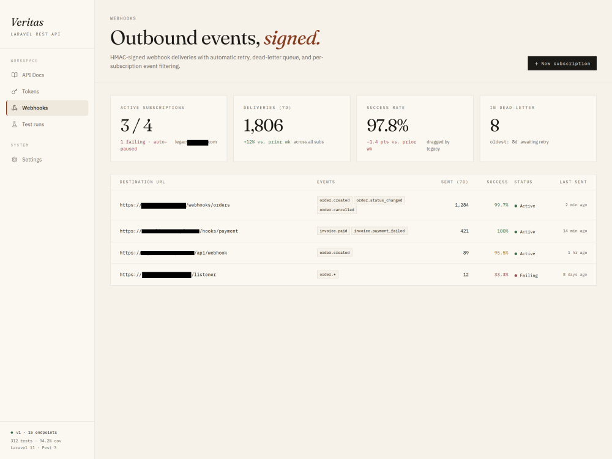Open the API Docs page

tap(47, 75)
